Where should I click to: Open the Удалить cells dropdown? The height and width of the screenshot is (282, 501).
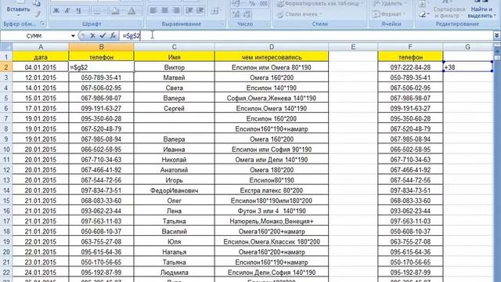coord(390,3)
